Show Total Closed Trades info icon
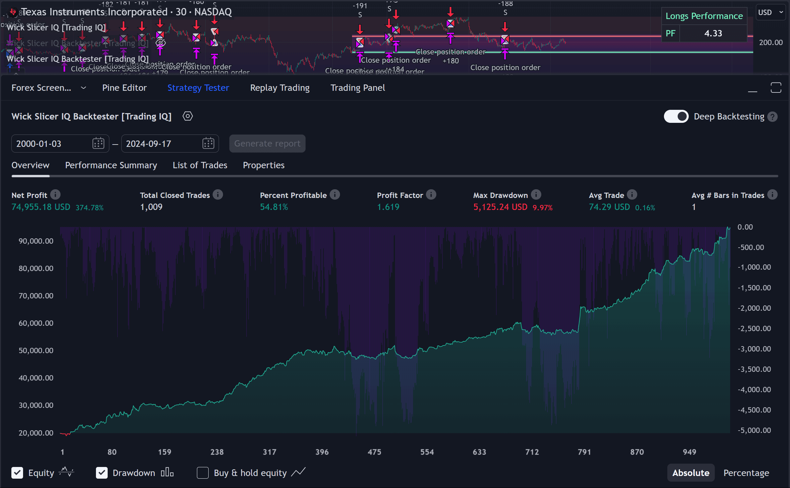This screenshot has width=790, height=488. click(x=218, y=195)
